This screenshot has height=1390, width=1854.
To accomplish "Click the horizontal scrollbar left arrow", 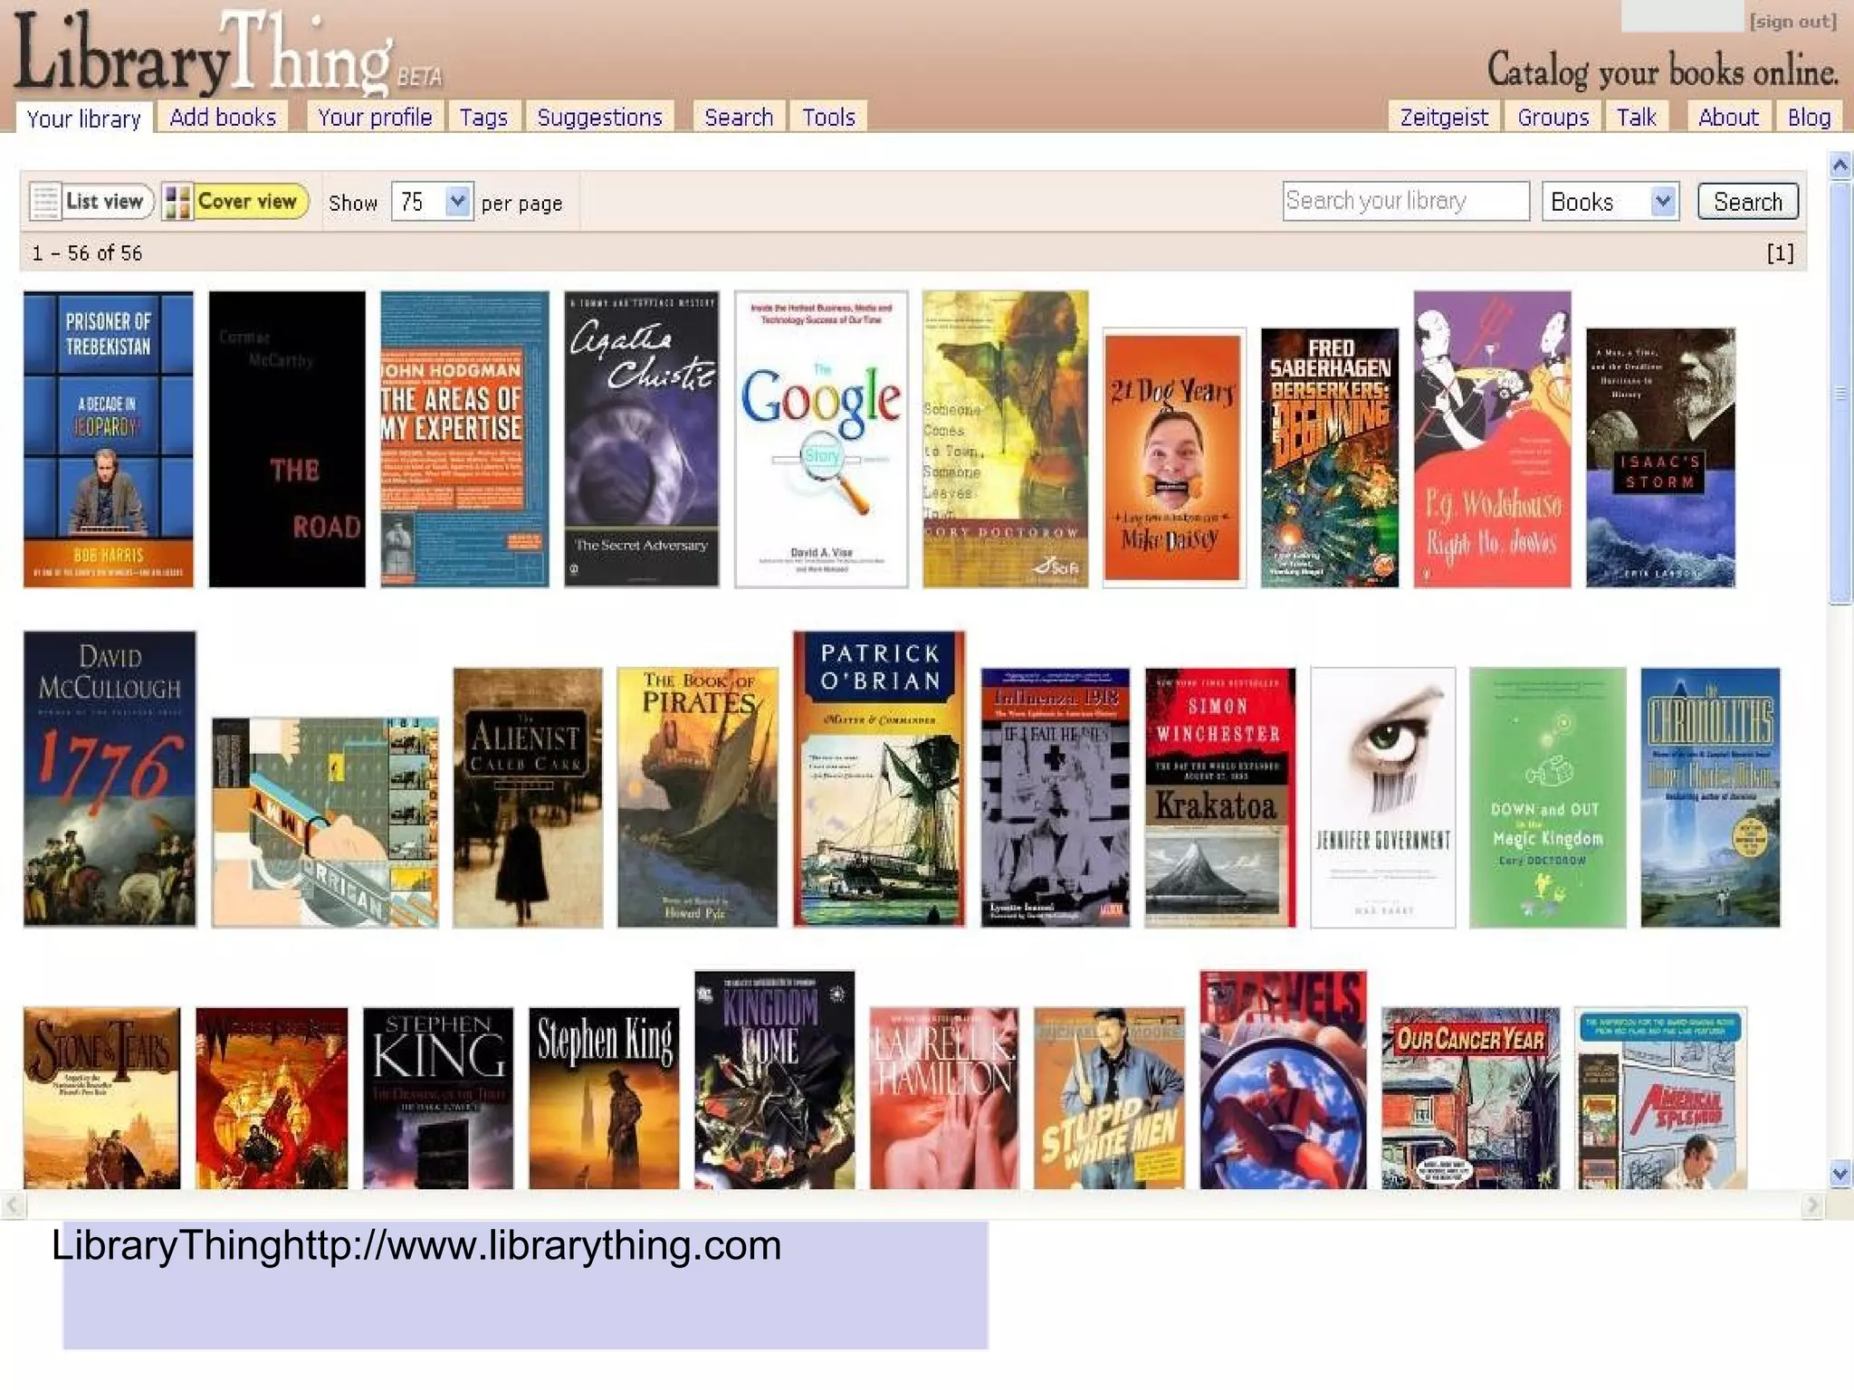I will (x=13, y=1205).
